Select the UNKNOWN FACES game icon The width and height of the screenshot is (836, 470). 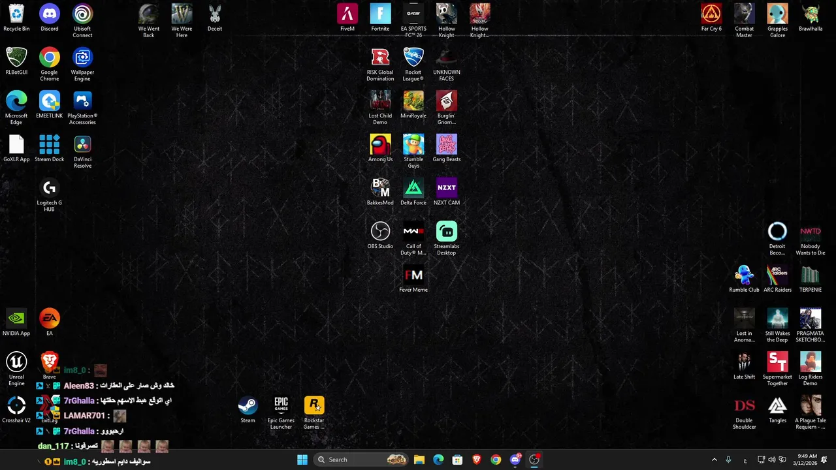[447, 65]
